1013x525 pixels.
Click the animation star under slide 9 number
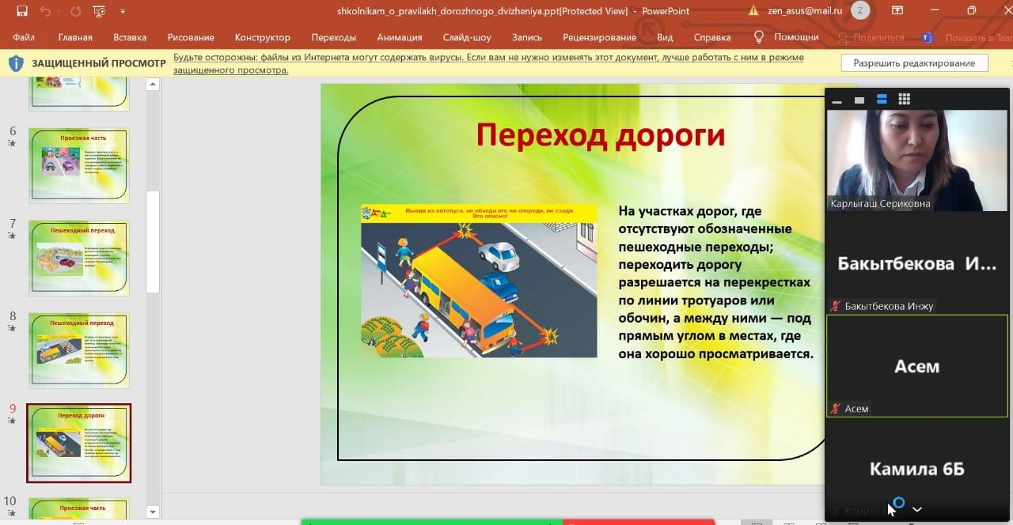[11, 421]
